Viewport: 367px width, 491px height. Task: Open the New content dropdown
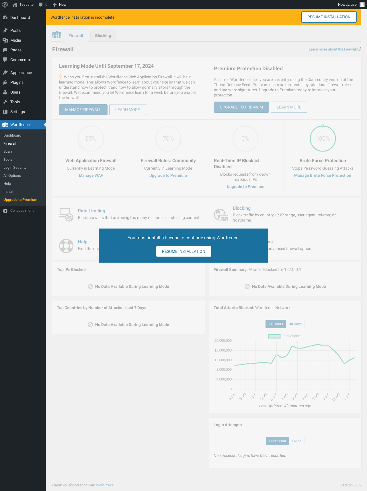click(60, 5)
